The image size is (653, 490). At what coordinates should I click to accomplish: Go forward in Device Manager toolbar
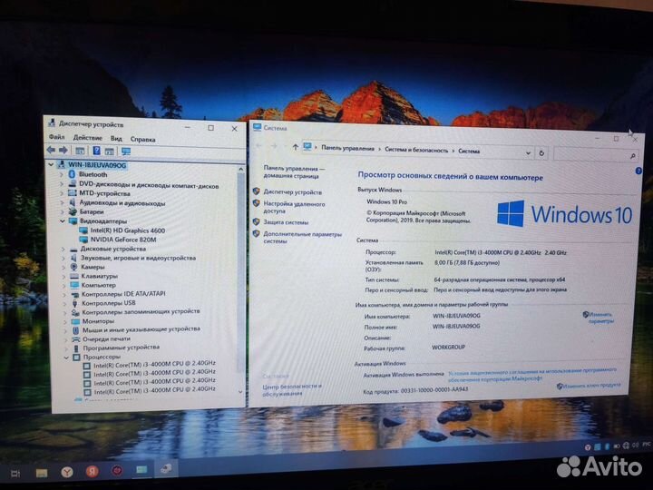(x=63, y=150)
